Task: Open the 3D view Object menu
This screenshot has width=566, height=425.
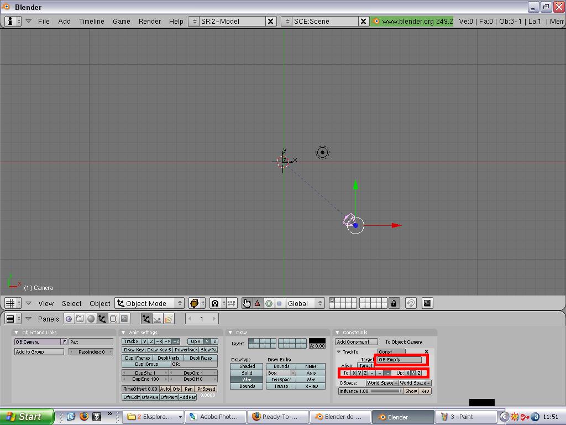Action: (x=99, y=304)
